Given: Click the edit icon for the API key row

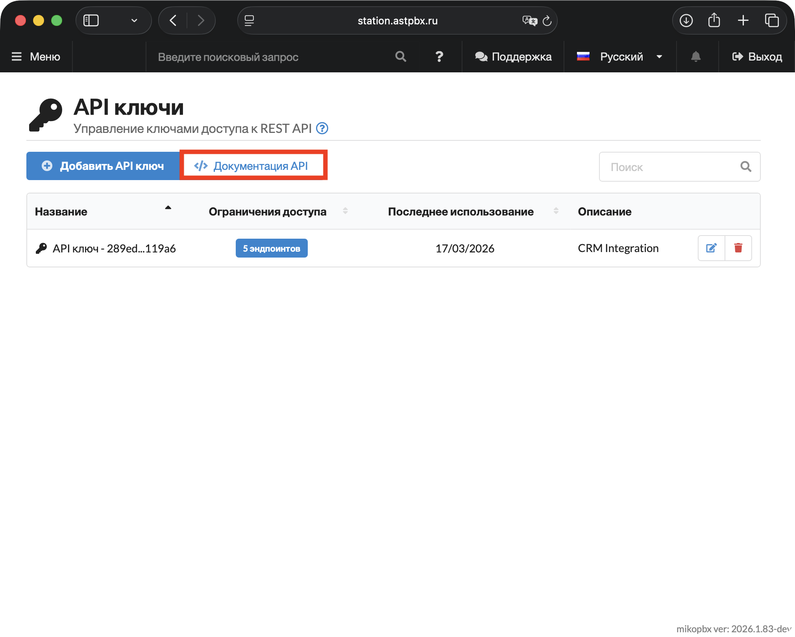Looking at the screenshot, I should point(711,248).
